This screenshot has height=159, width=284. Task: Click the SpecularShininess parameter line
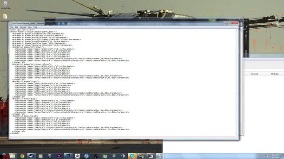point(42,45)
